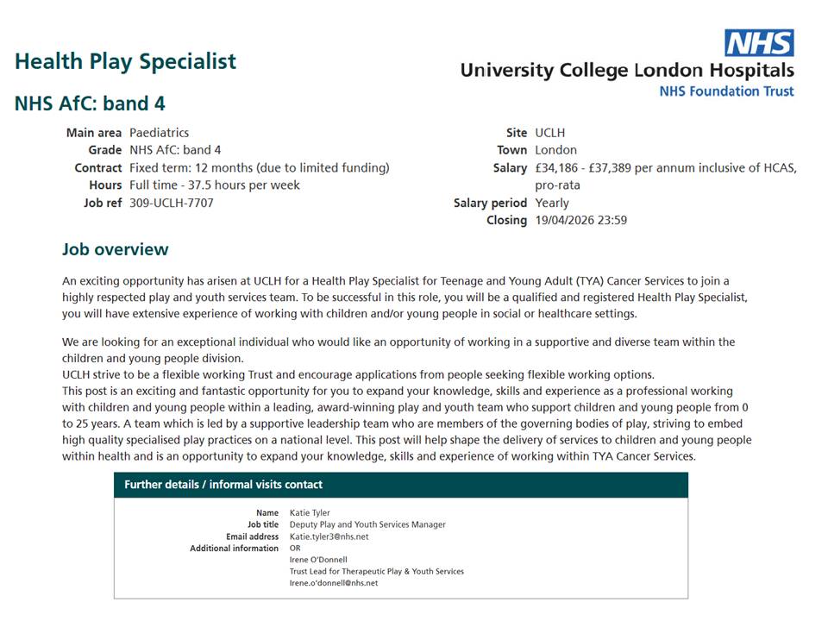Click the Job overview heading
The image size is (828, 621).
click(x=116, y=249)
